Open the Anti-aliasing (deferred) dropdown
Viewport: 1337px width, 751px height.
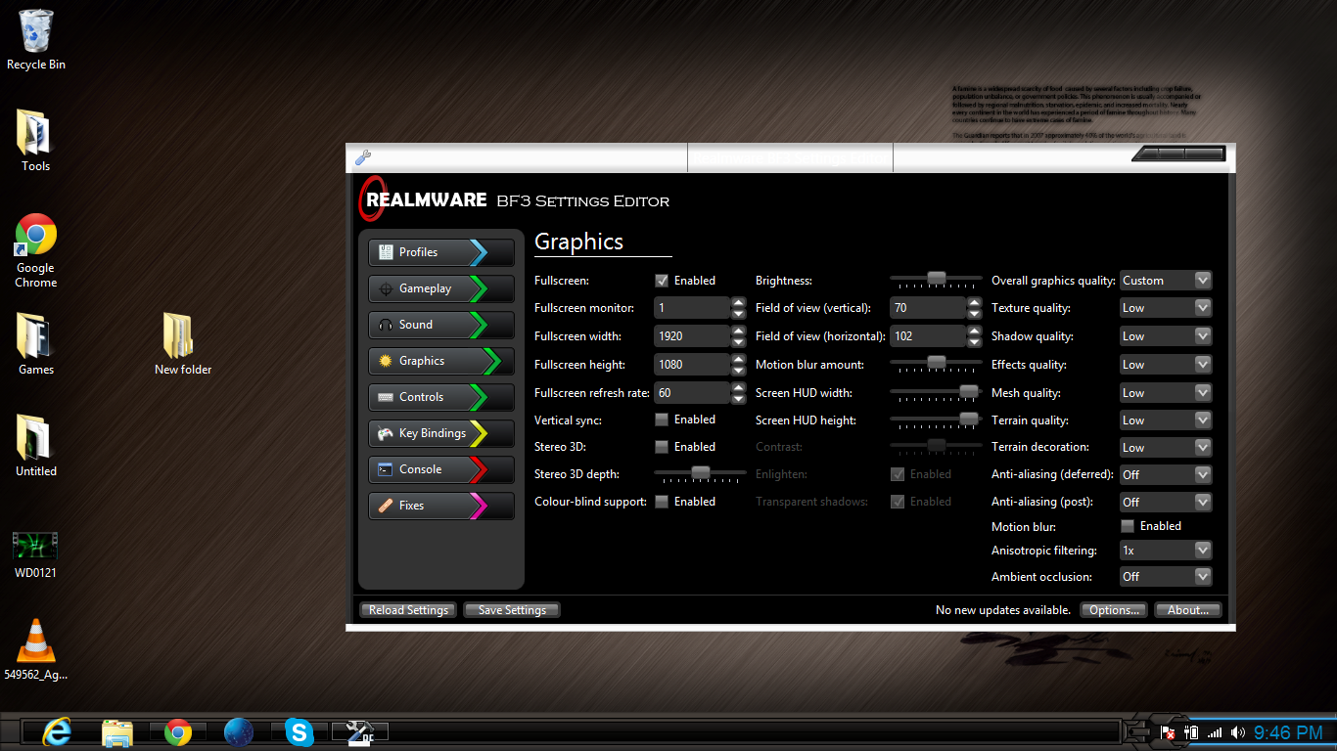[x=1166, y=474]
